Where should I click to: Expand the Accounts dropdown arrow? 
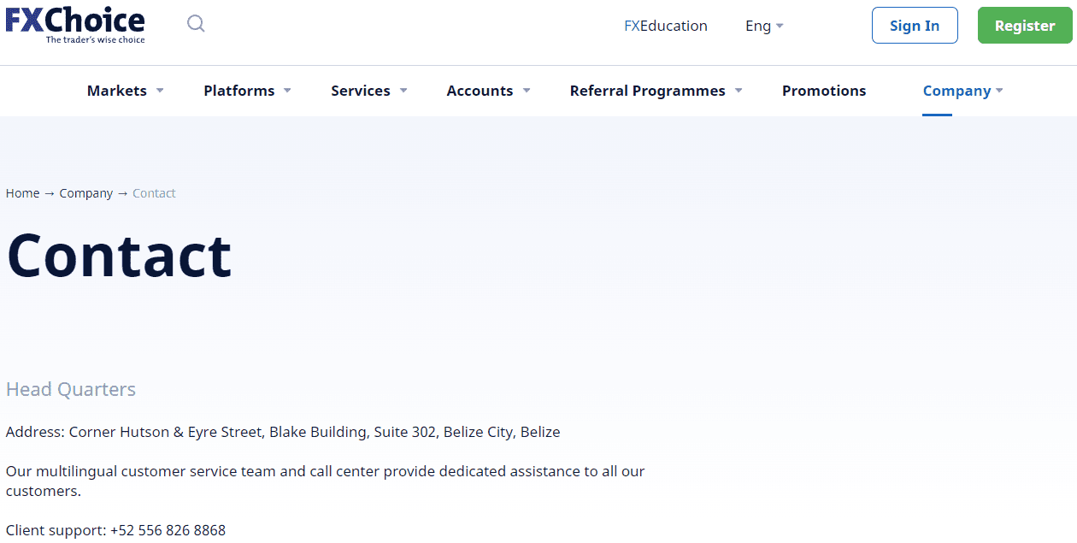[527, 91]
